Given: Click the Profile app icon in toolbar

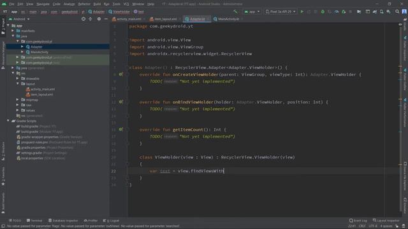Looking at the screenshot, I should tap(337, 11).
